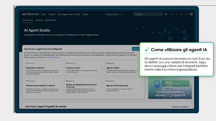Open the user profile avatar
The image size is (216, 121).
(191, 14)
